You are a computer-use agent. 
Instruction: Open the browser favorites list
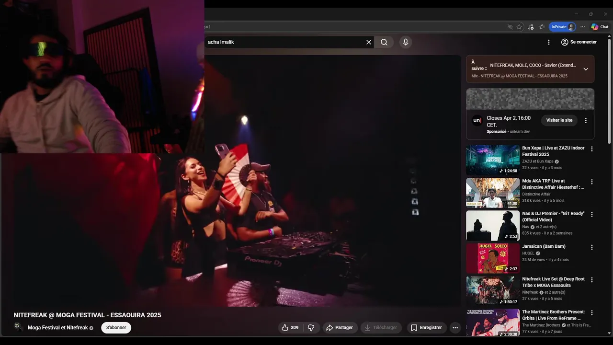542,27
